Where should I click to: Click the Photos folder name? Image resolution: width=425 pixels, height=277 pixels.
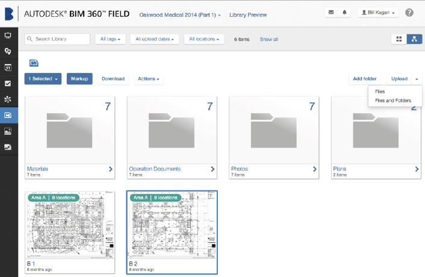point(240,169)
